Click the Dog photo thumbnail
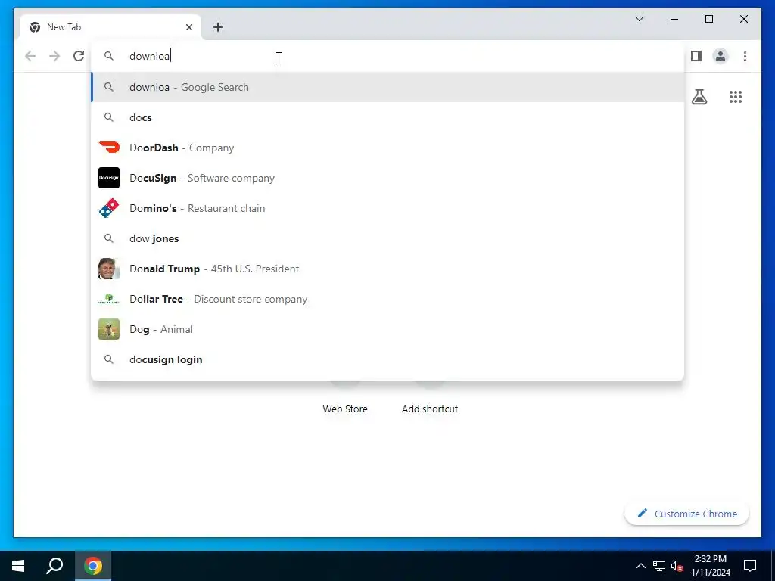The image size is (775, 581). point(109,329)
